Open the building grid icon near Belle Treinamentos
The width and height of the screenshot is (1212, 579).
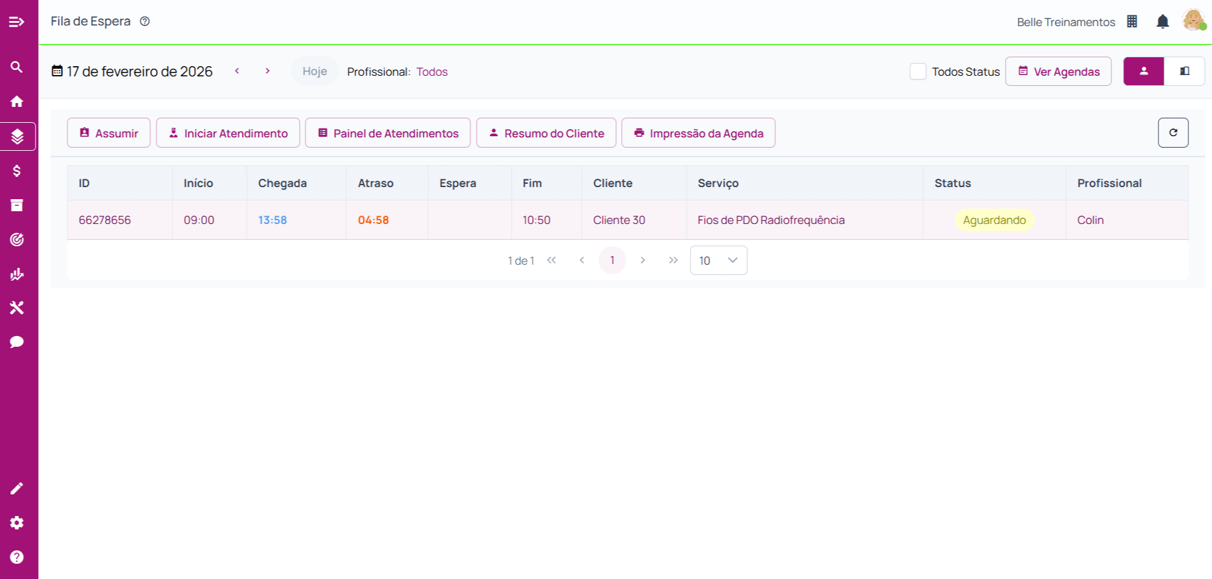[x=1132, y=22]
